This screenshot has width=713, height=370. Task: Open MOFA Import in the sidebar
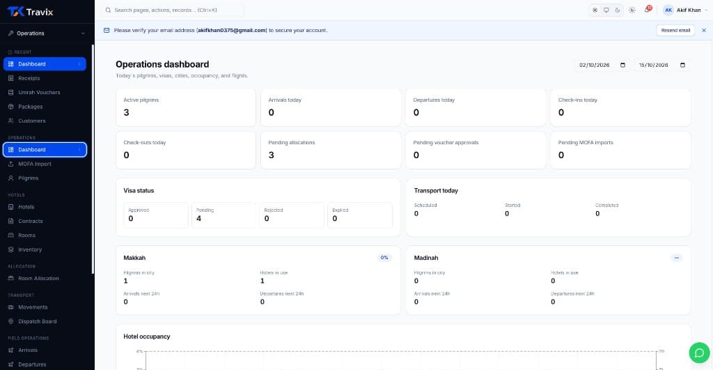[x=45, y=164]
